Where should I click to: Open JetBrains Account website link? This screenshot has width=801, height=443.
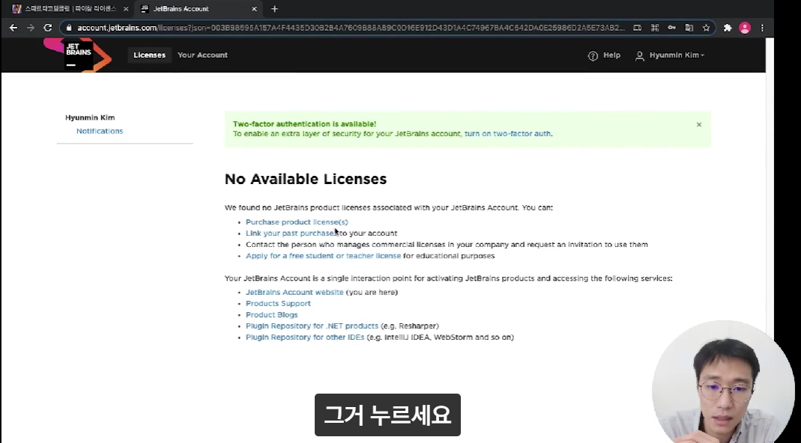(294, 293)
